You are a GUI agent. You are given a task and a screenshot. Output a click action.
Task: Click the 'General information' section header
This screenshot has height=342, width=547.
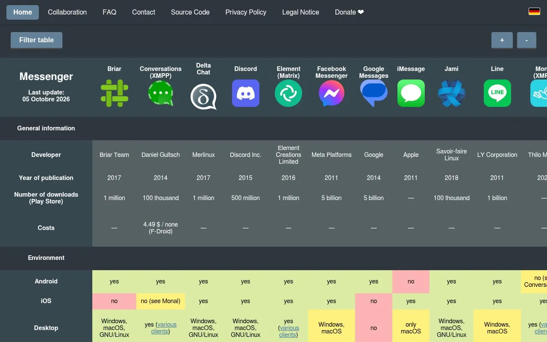tap(46, 128)
